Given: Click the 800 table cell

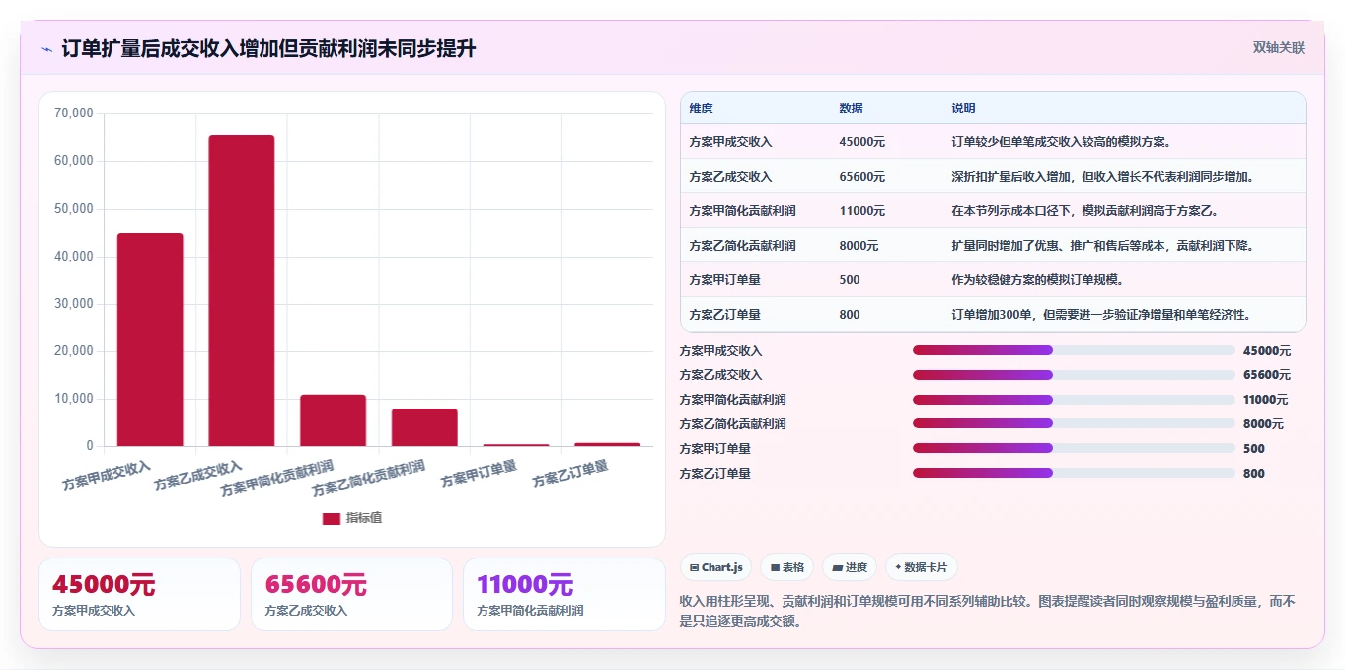Looking at the screenshot, I should (x=849, y=315).
